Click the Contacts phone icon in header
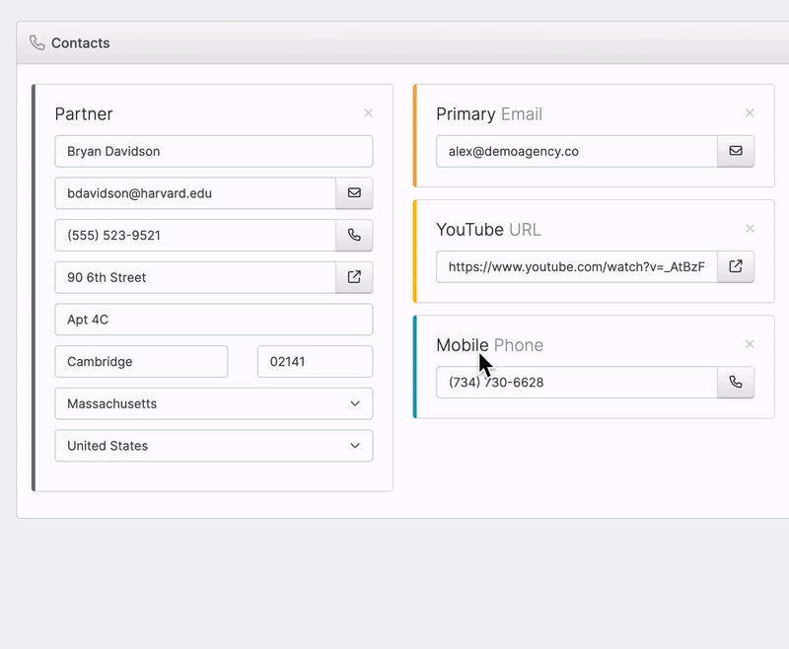 (36, 42)
